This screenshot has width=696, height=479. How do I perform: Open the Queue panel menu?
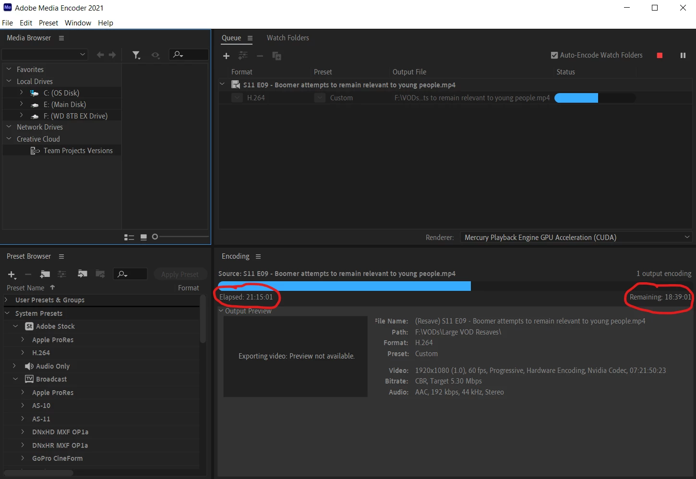click(x=250, y=38)
